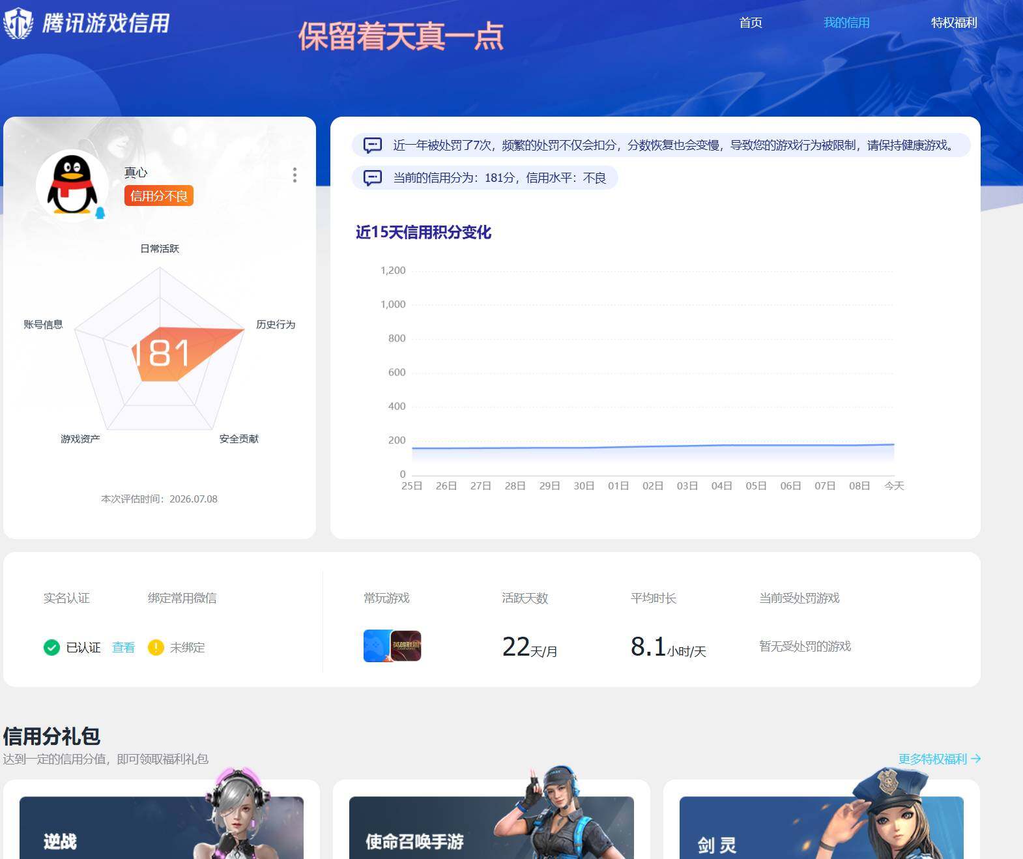Screen dimensions: 1023x859
Task: Click the chat icon beside penalty notice
Action: 373,145
